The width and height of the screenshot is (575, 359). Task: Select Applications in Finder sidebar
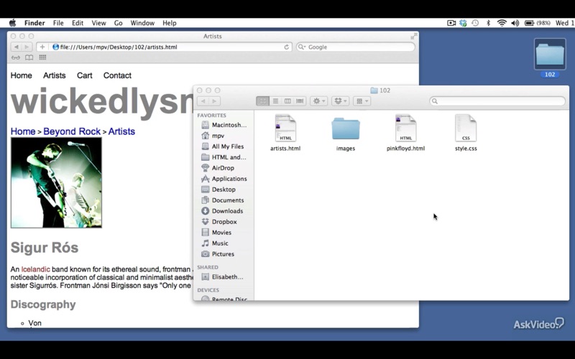point(224,178)
